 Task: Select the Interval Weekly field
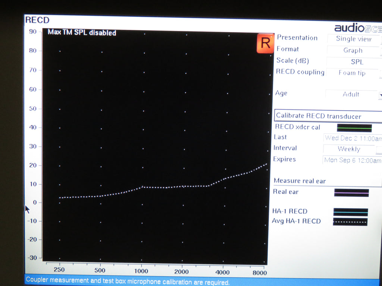coord(349,149)
